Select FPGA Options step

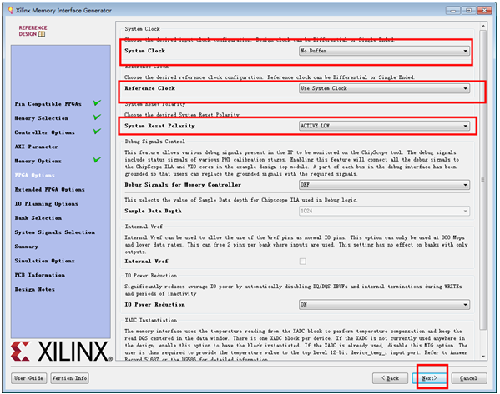pyautogui.click(x=34, y=176)
